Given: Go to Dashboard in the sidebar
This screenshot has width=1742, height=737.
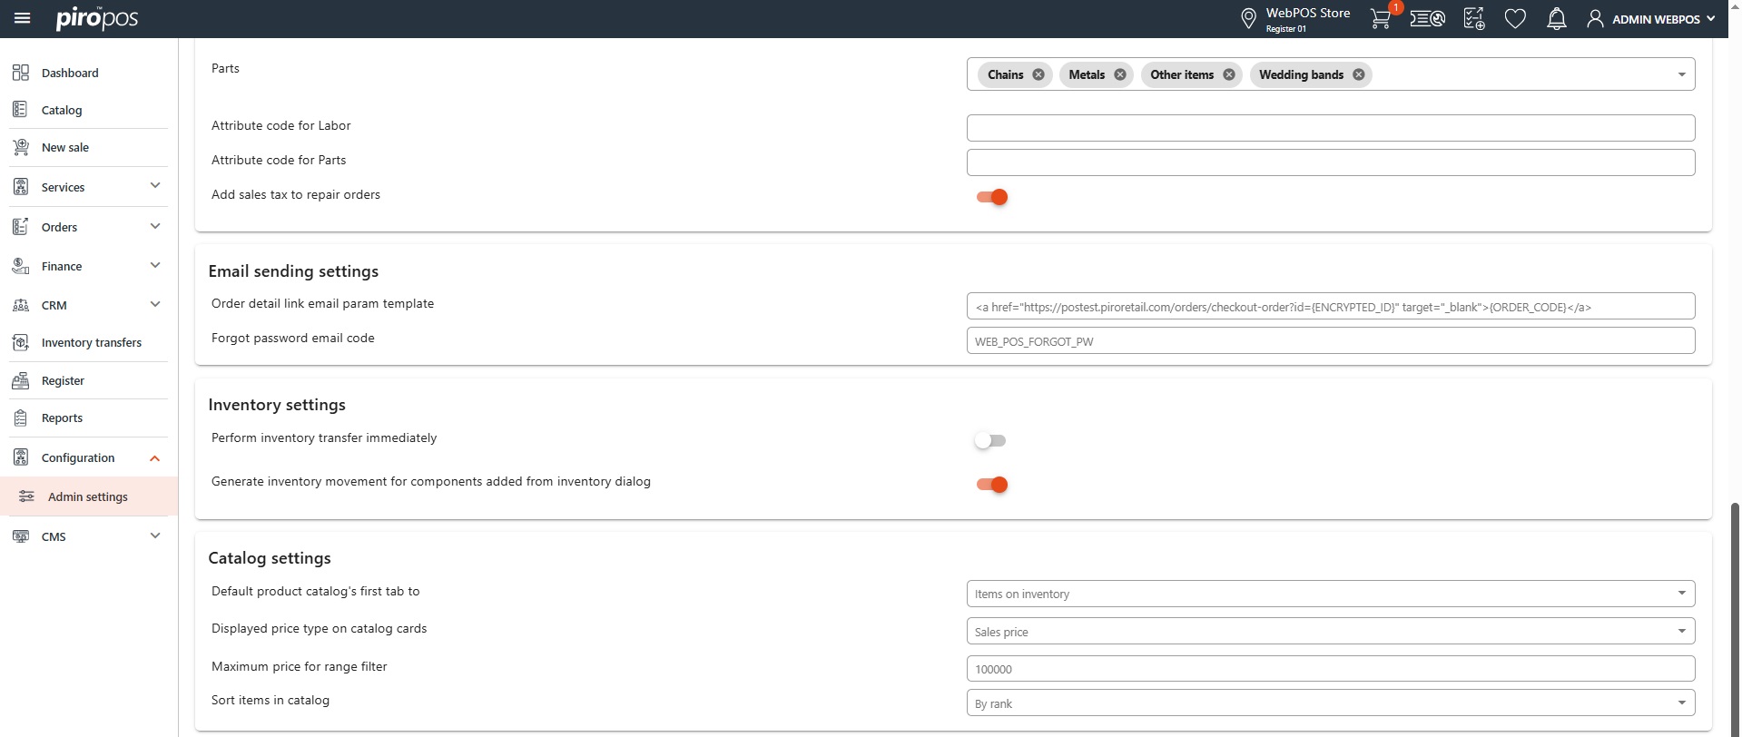Looking at the screenshot, I should pyautogui.click(x=70, y=74).
